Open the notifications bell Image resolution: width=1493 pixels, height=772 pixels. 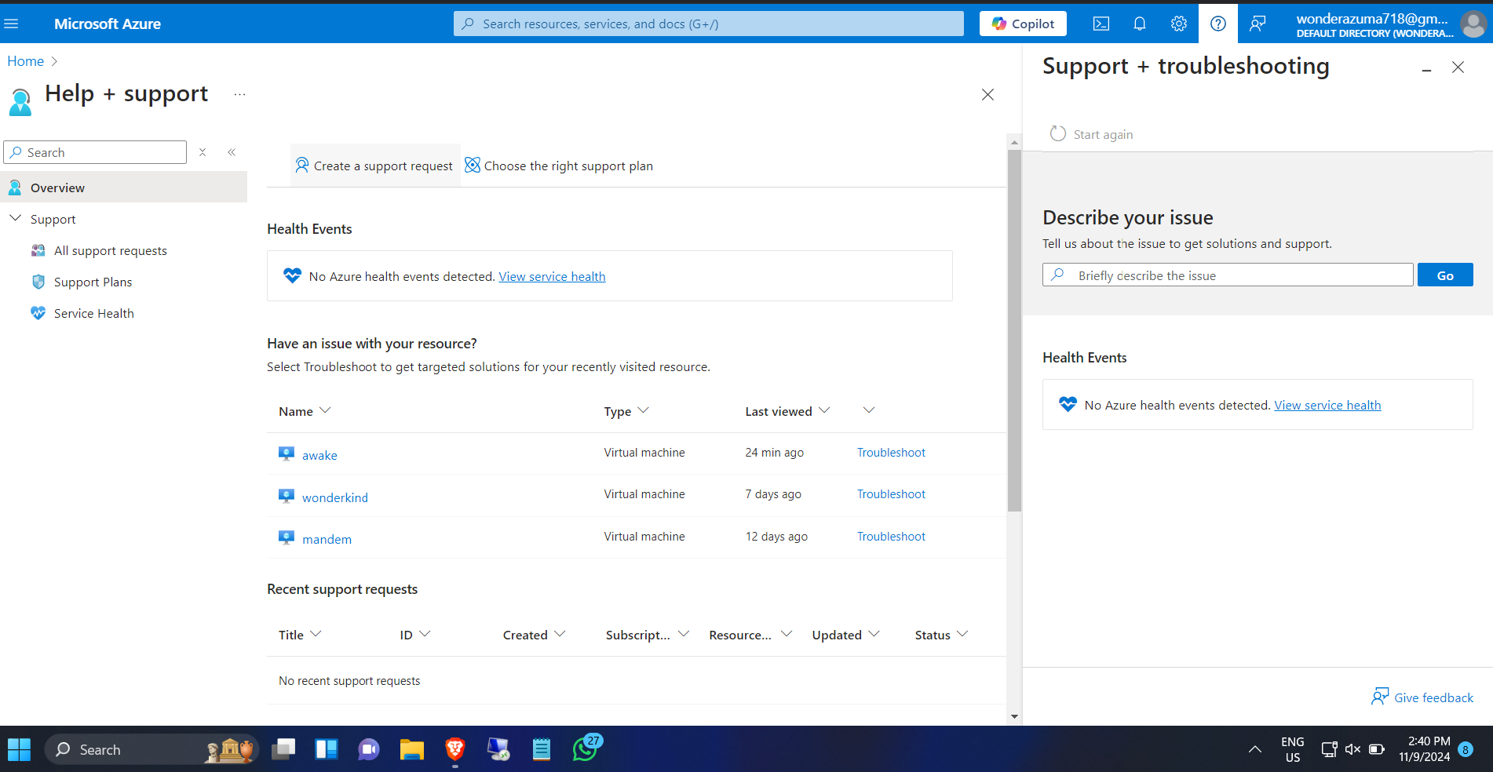(1140, 24)
